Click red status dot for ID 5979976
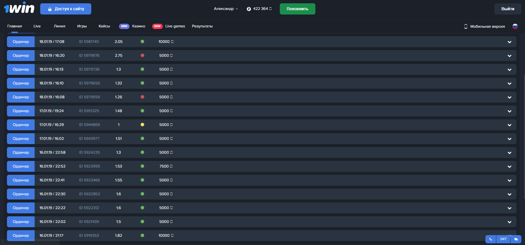The width and height of the screenshot is (525, 245). [x=142, y=55]
